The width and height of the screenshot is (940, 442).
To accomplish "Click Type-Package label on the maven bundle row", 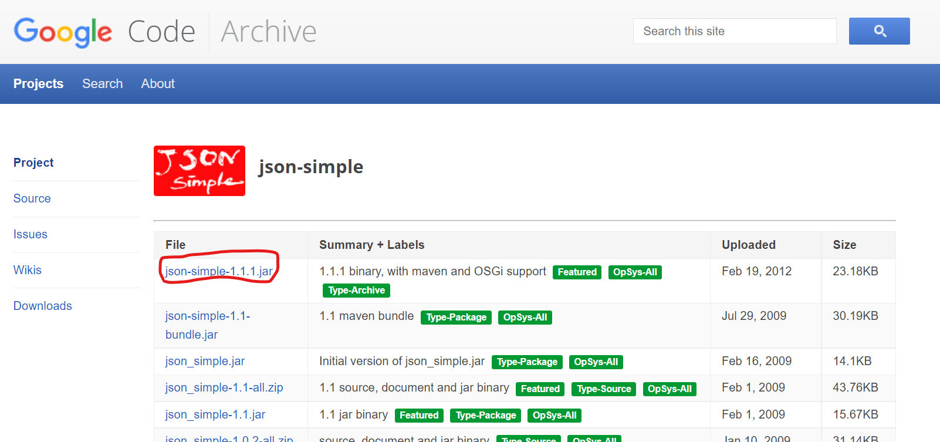I will 456,318.
